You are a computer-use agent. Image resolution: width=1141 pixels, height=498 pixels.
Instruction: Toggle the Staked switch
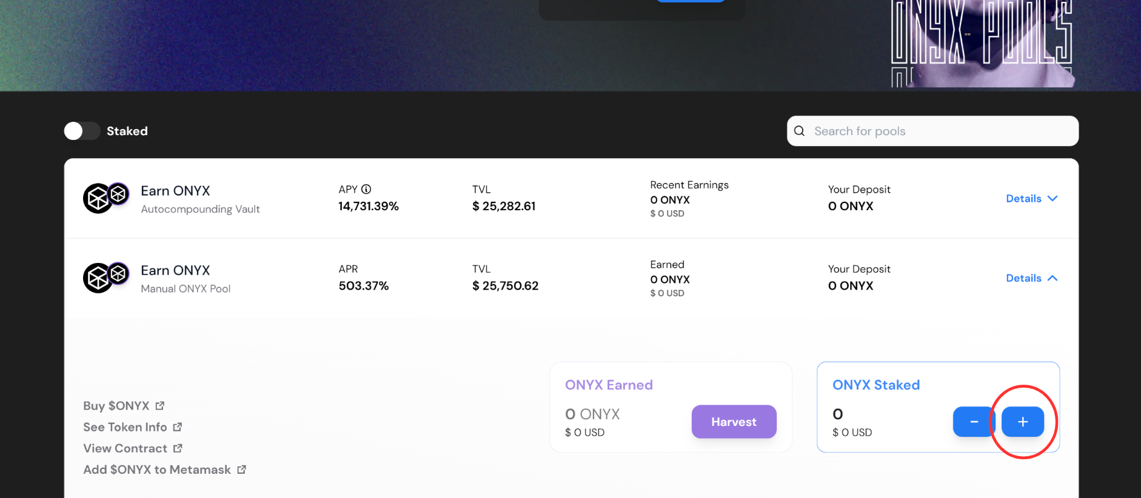(x=82, y=131)
